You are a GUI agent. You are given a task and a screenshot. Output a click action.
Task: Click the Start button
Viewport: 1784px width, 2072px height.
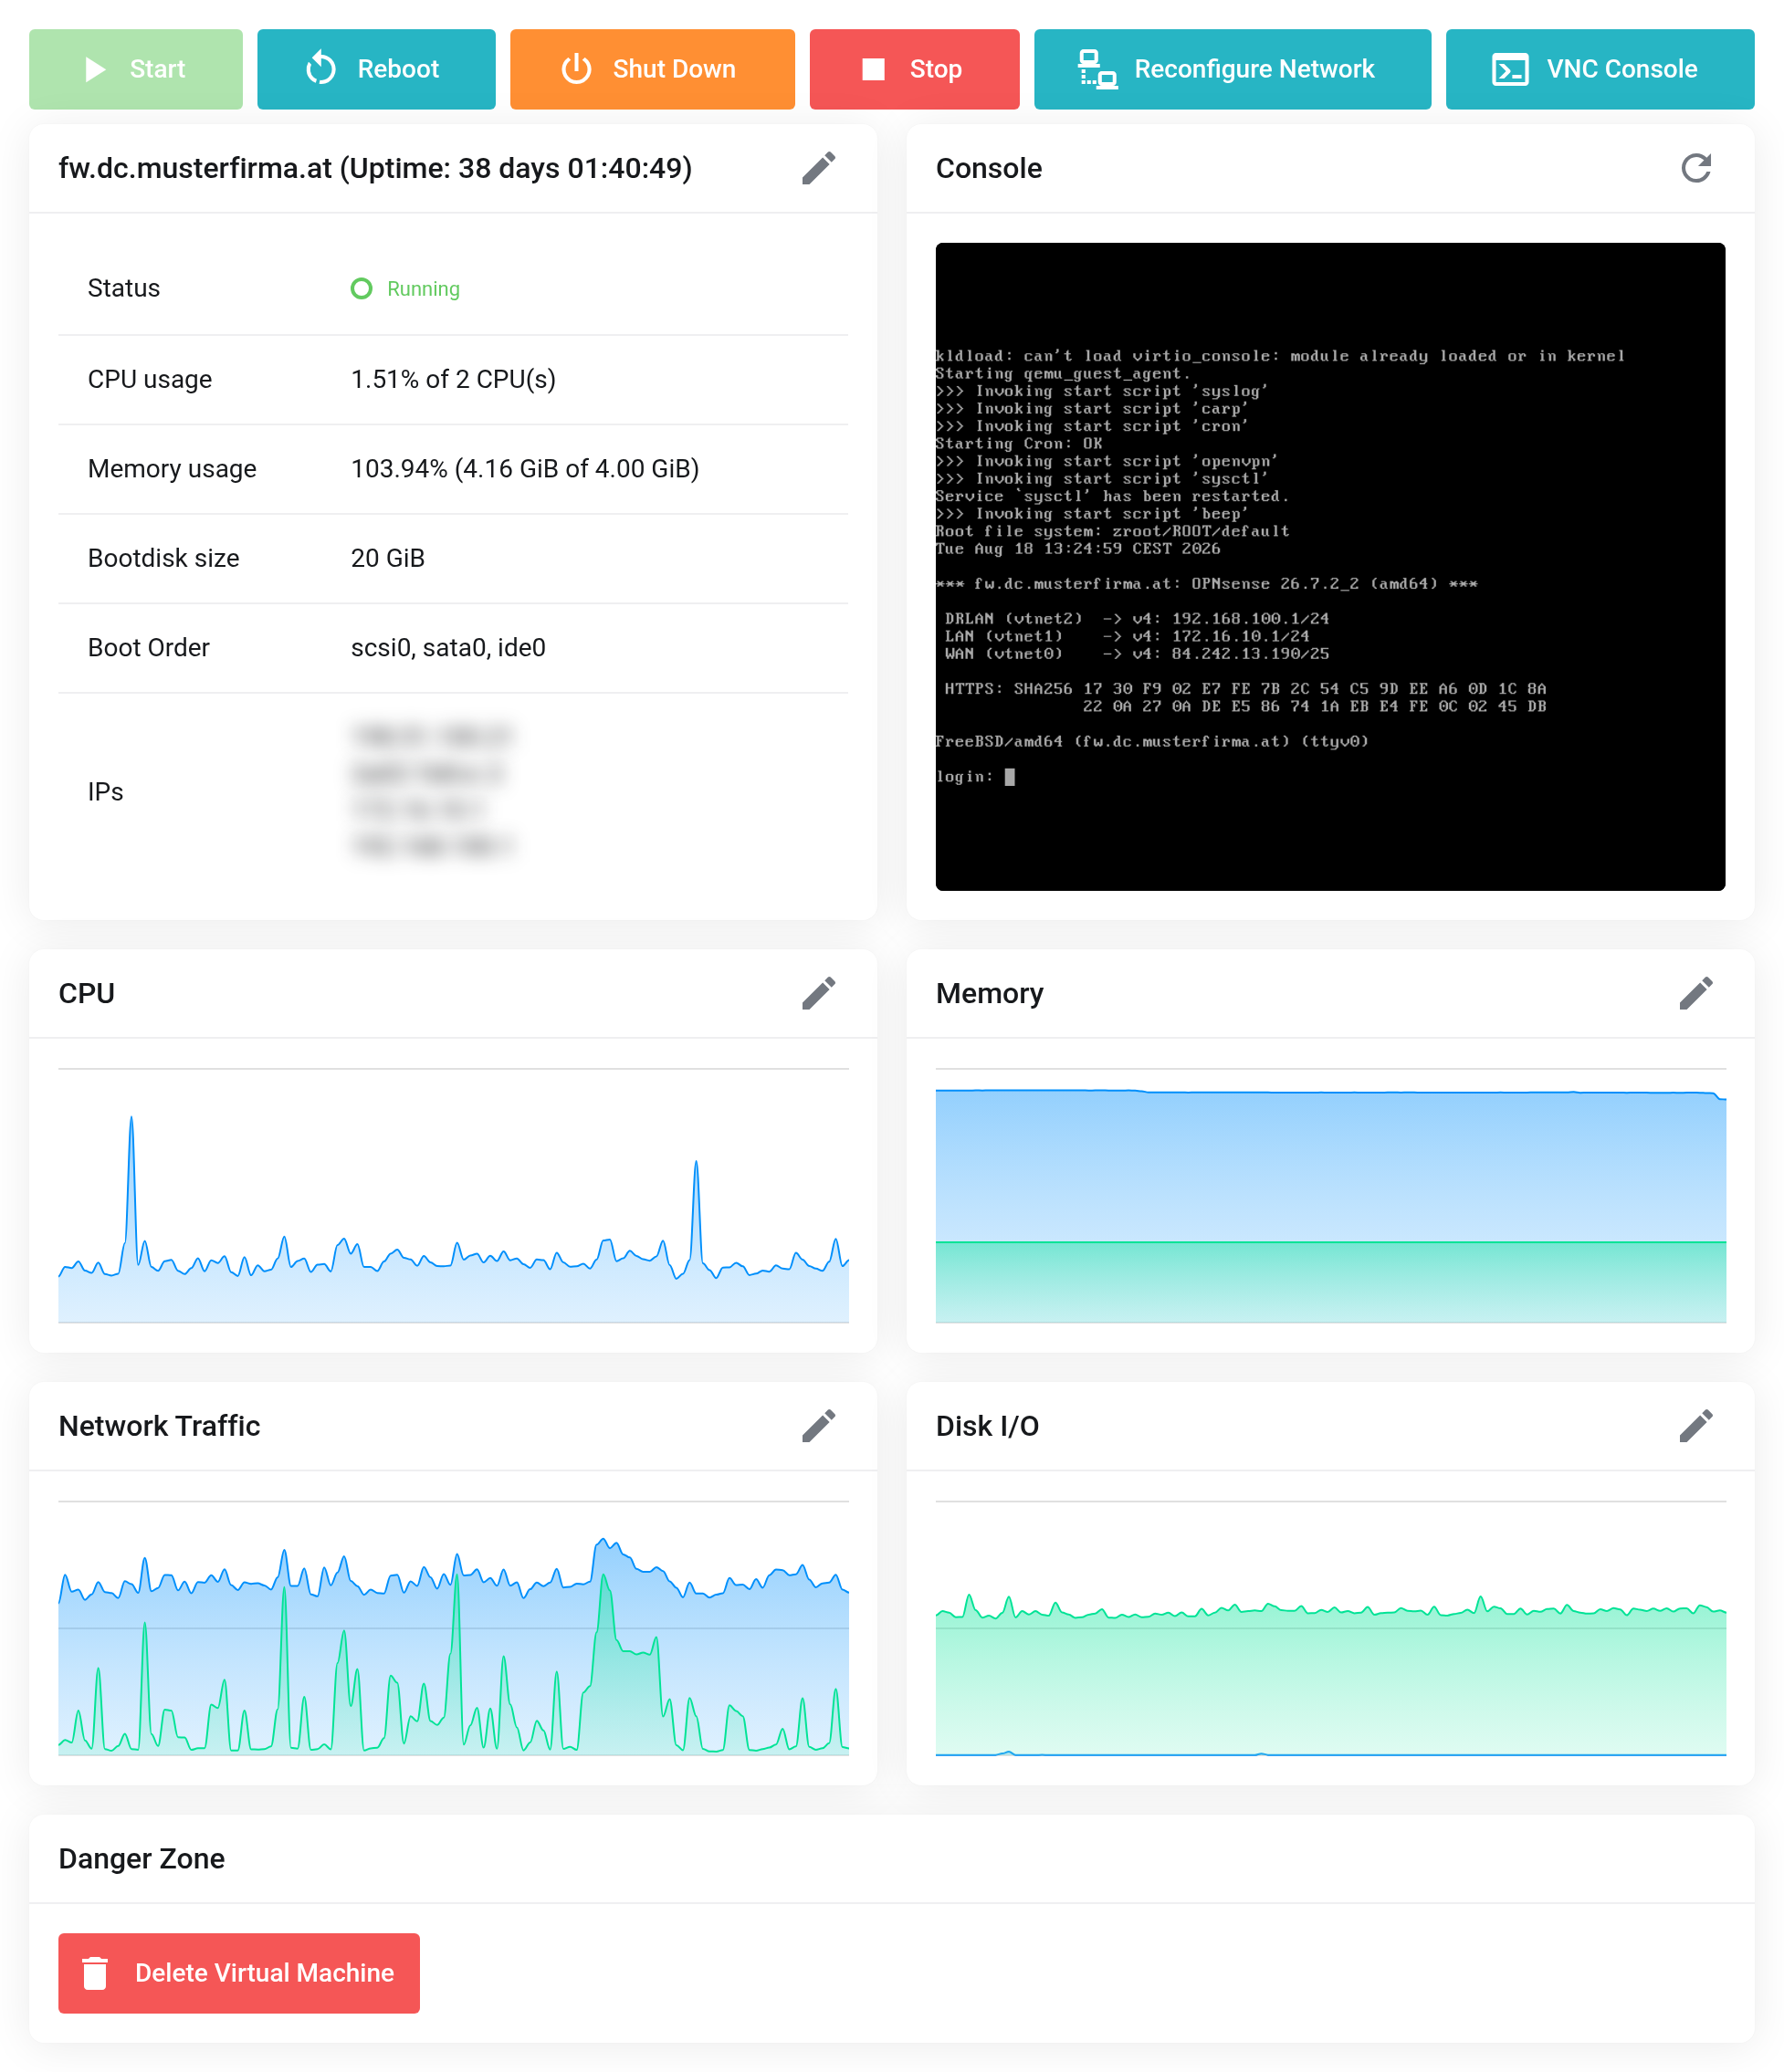tap(135, 69)
